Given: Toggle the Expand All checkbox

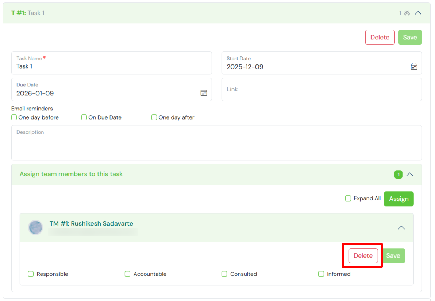Looking at the screenshot, I should [x=348, y=199].
